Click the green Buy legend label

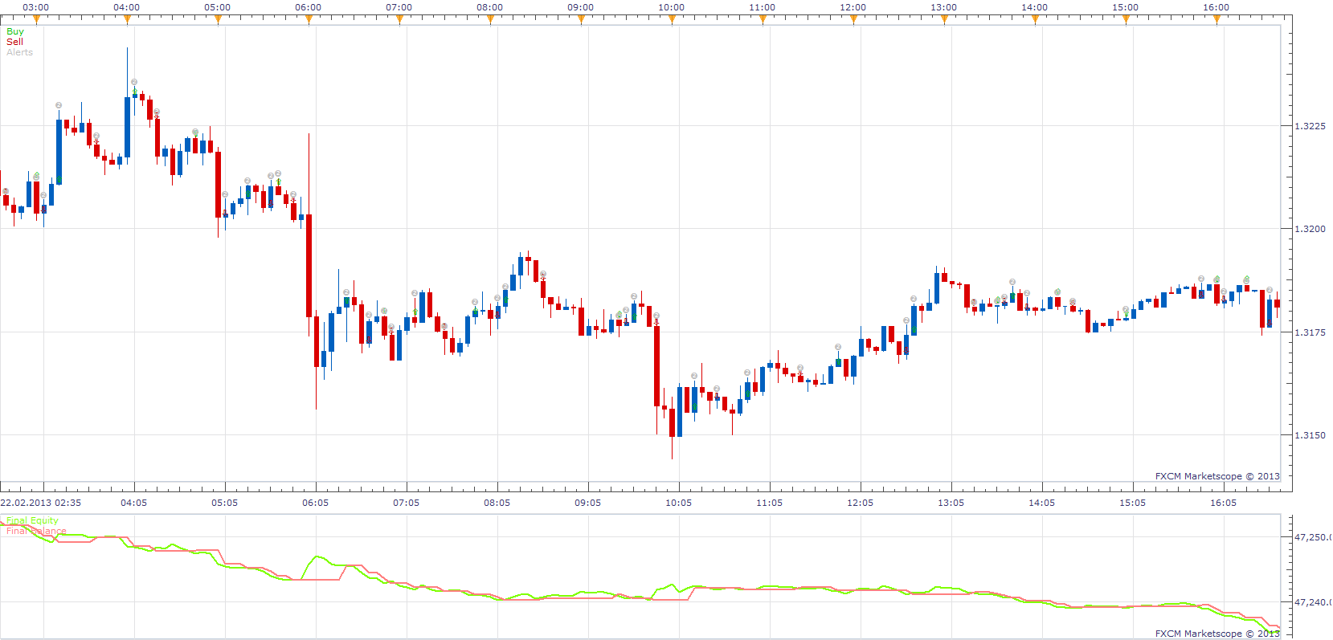coord(15,31)
